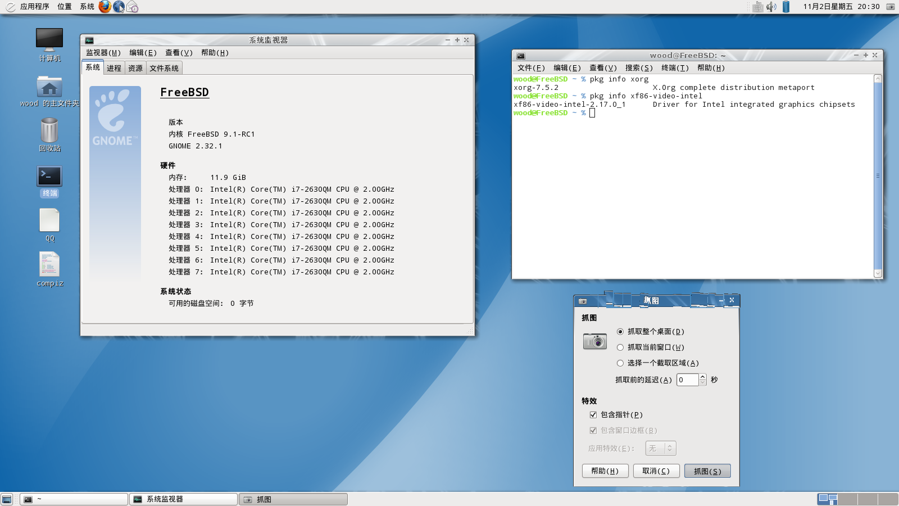This screenshot has width=899, height=506.
Task: Click the FreeBSD heading link in System Monitor
Action: pos(184,92)
